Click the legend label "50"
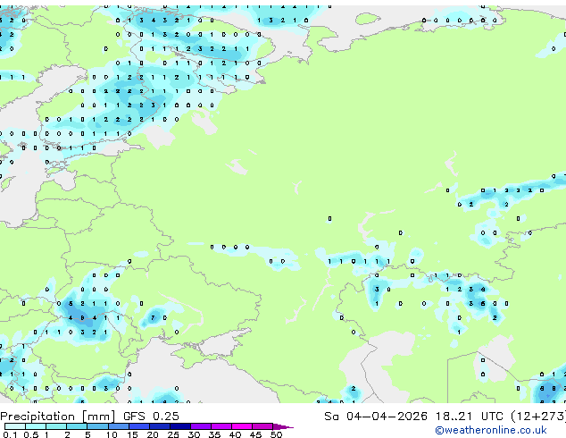The width and height of the screenshot is (566, 438). coord(276,434)
